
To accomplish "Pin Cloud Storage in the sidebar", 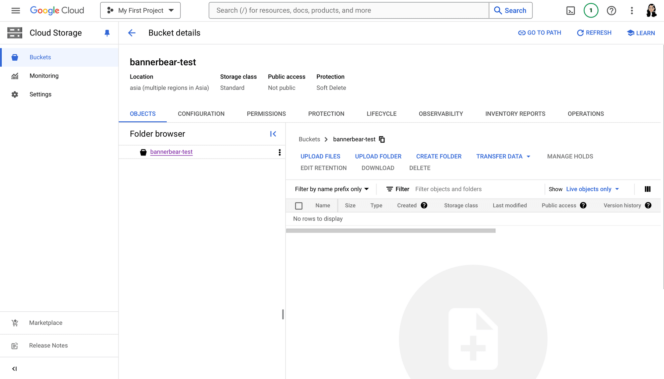I will pyautogui.click(x=107, y=32).
